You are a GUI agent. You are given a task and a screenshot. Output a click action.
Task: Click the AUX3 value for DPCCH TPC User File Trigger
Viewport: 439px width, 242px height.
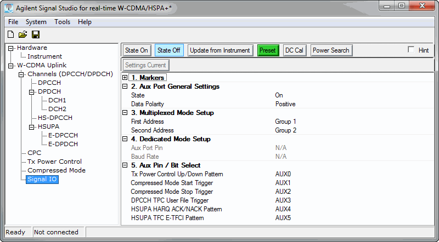(x=283, y=200)
